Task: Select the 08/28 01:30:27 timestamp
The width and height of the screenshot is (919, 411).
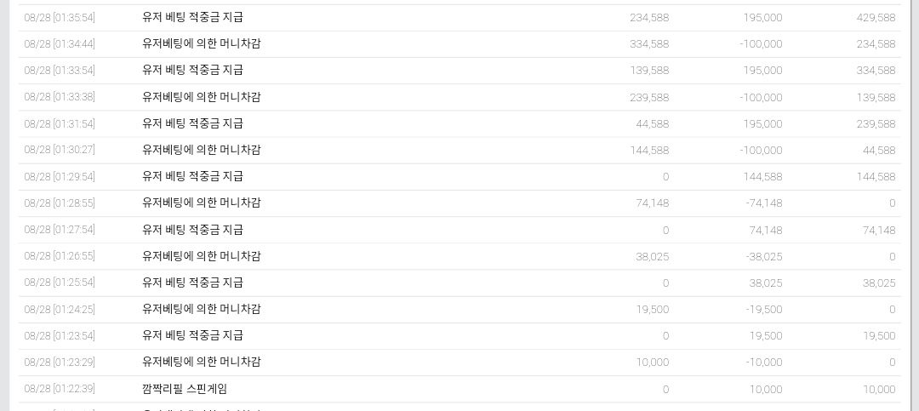Action: click(x=60, y=150)
